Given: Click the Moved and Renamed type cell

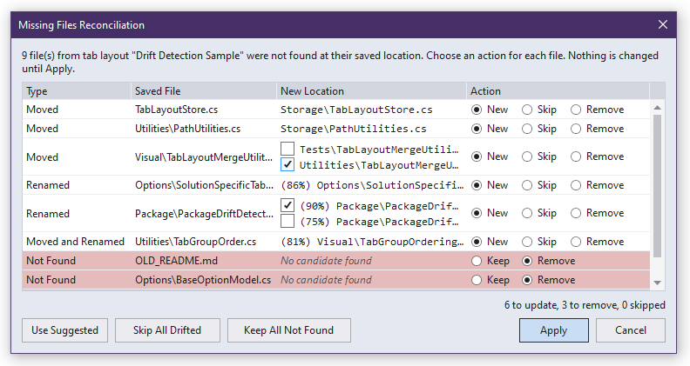Looking at the screenshot, I should [75, 242].
